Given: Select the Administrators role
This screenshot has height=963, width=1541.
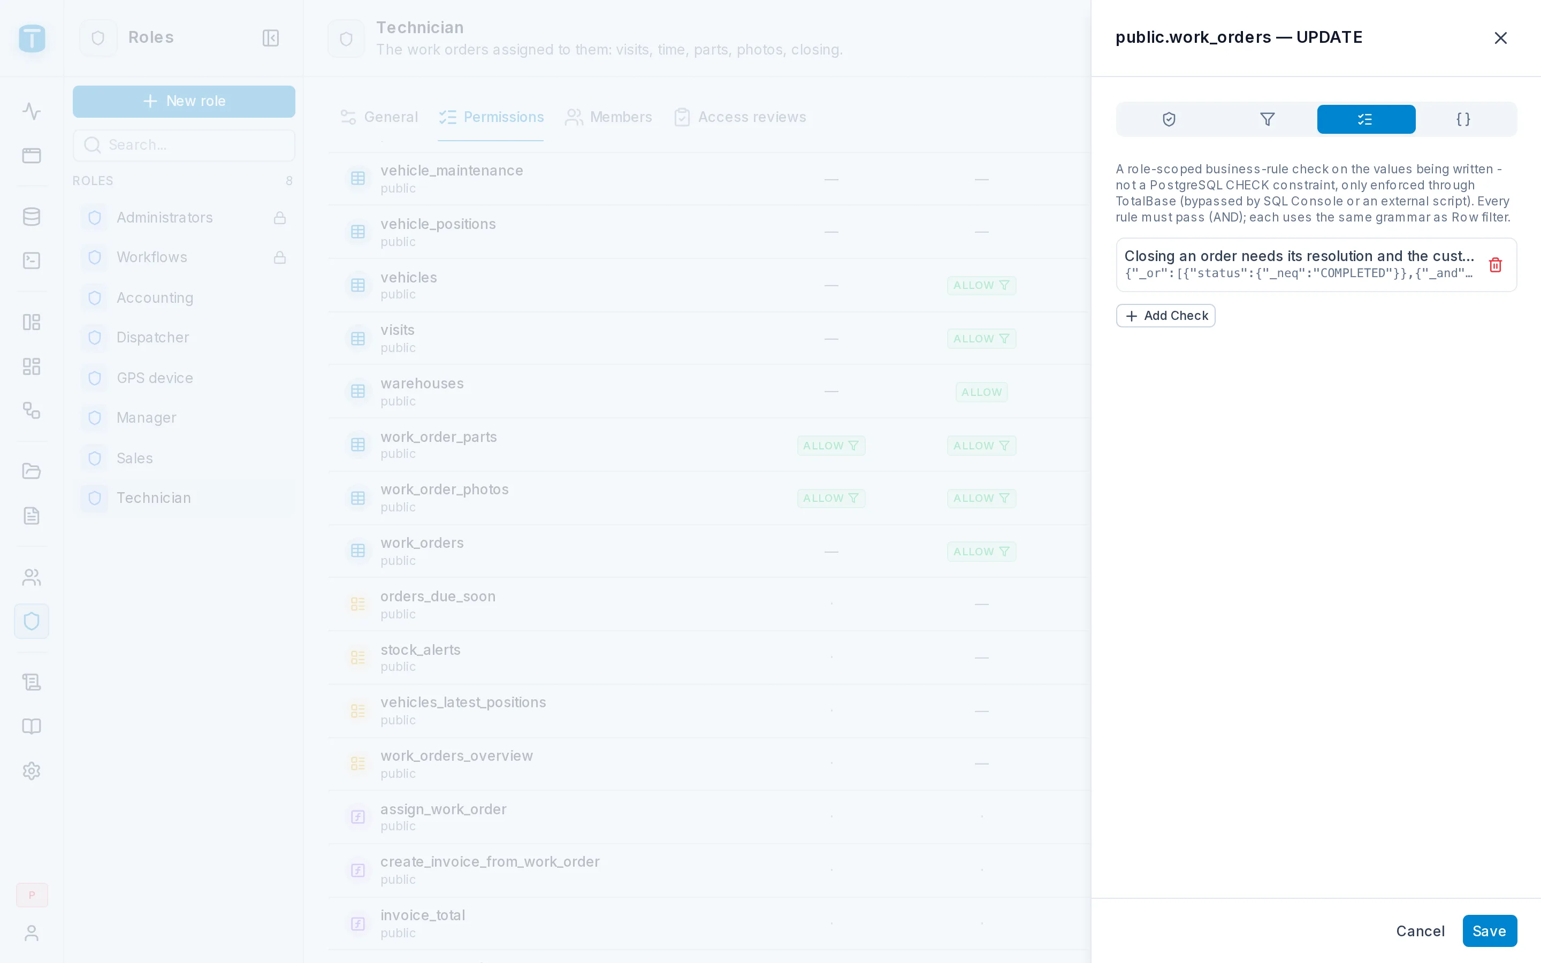Looking at the screenshot, I should tap(184, 218).
